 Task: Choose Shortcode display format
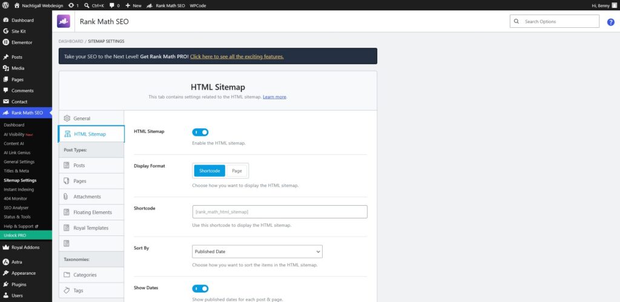point(209,171)
